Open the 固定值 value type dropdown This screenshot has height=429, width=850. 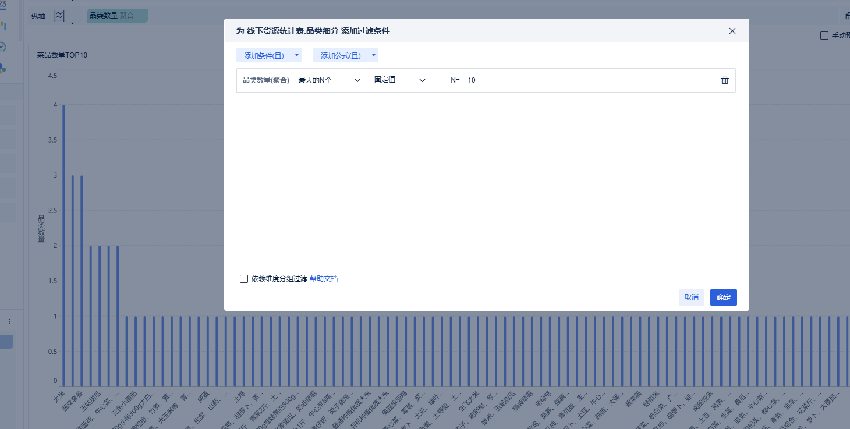tap(400, 80)
